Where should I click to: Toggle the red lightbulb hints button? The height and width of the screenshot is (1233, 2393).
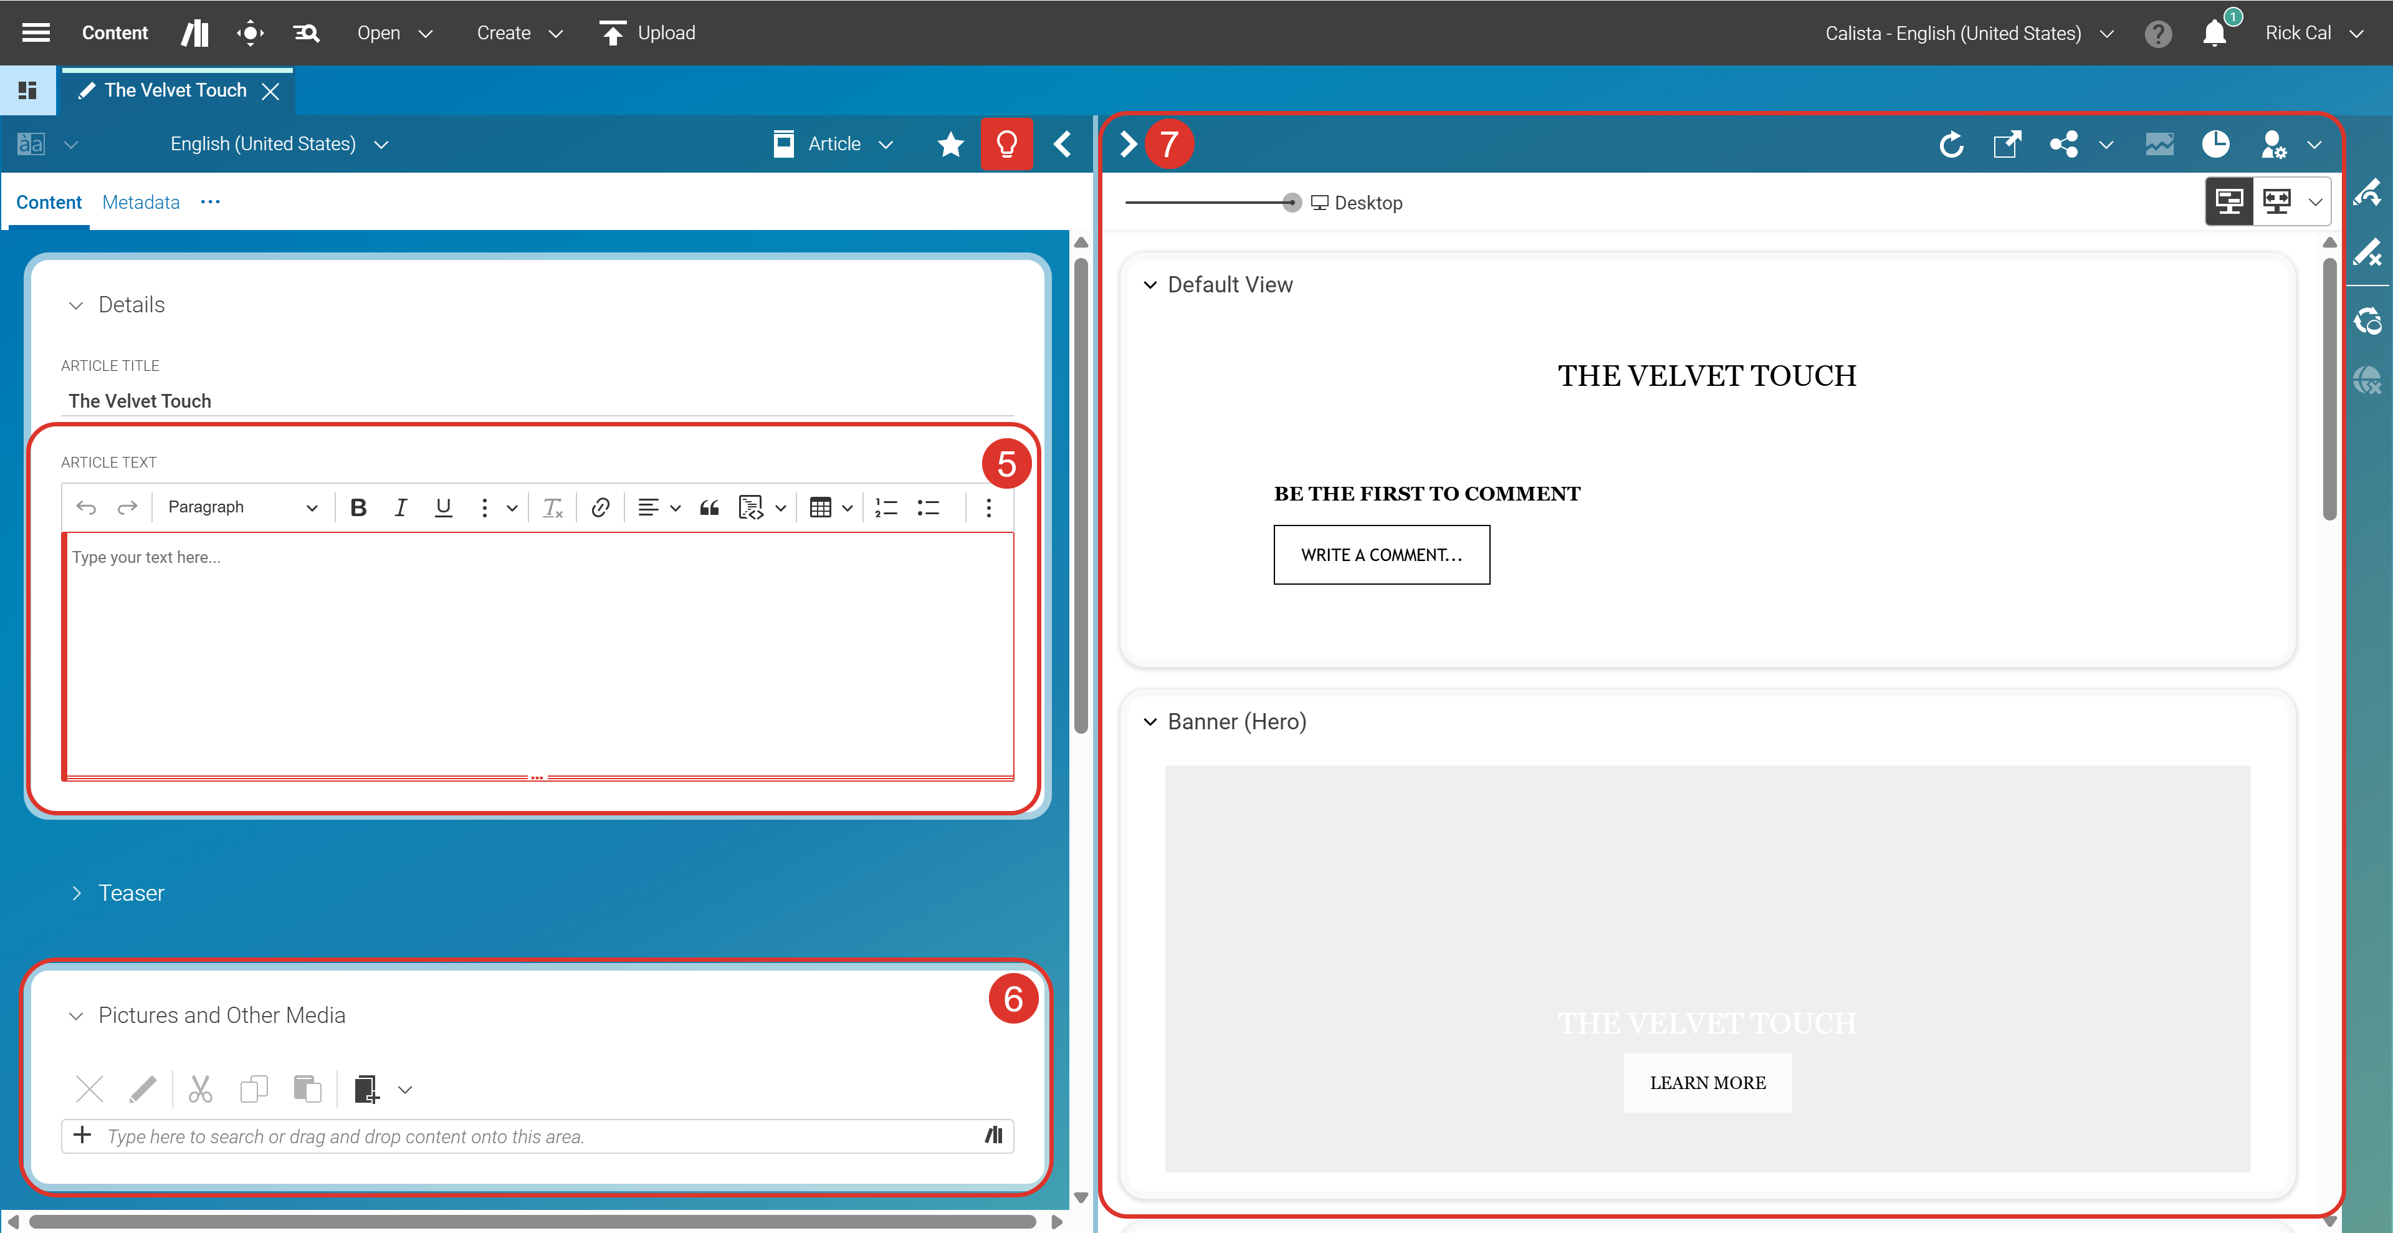pos(1006,144)
